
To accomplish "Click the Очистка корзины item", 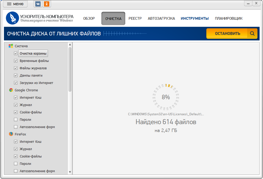I will click(x=33, y=53).
